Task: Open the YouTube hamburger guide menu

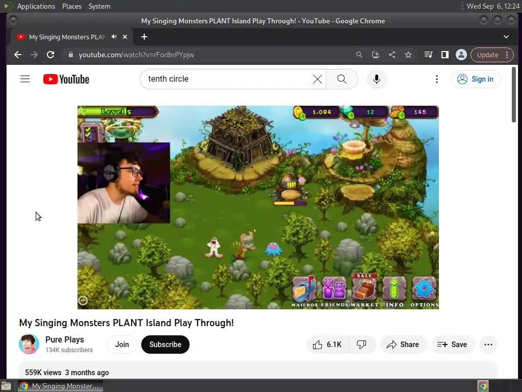Action: click(25, 79)
